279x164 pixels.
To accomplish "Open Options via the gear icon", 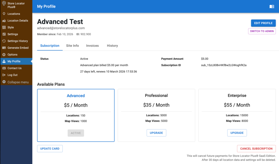I will [x=4, y=55].
